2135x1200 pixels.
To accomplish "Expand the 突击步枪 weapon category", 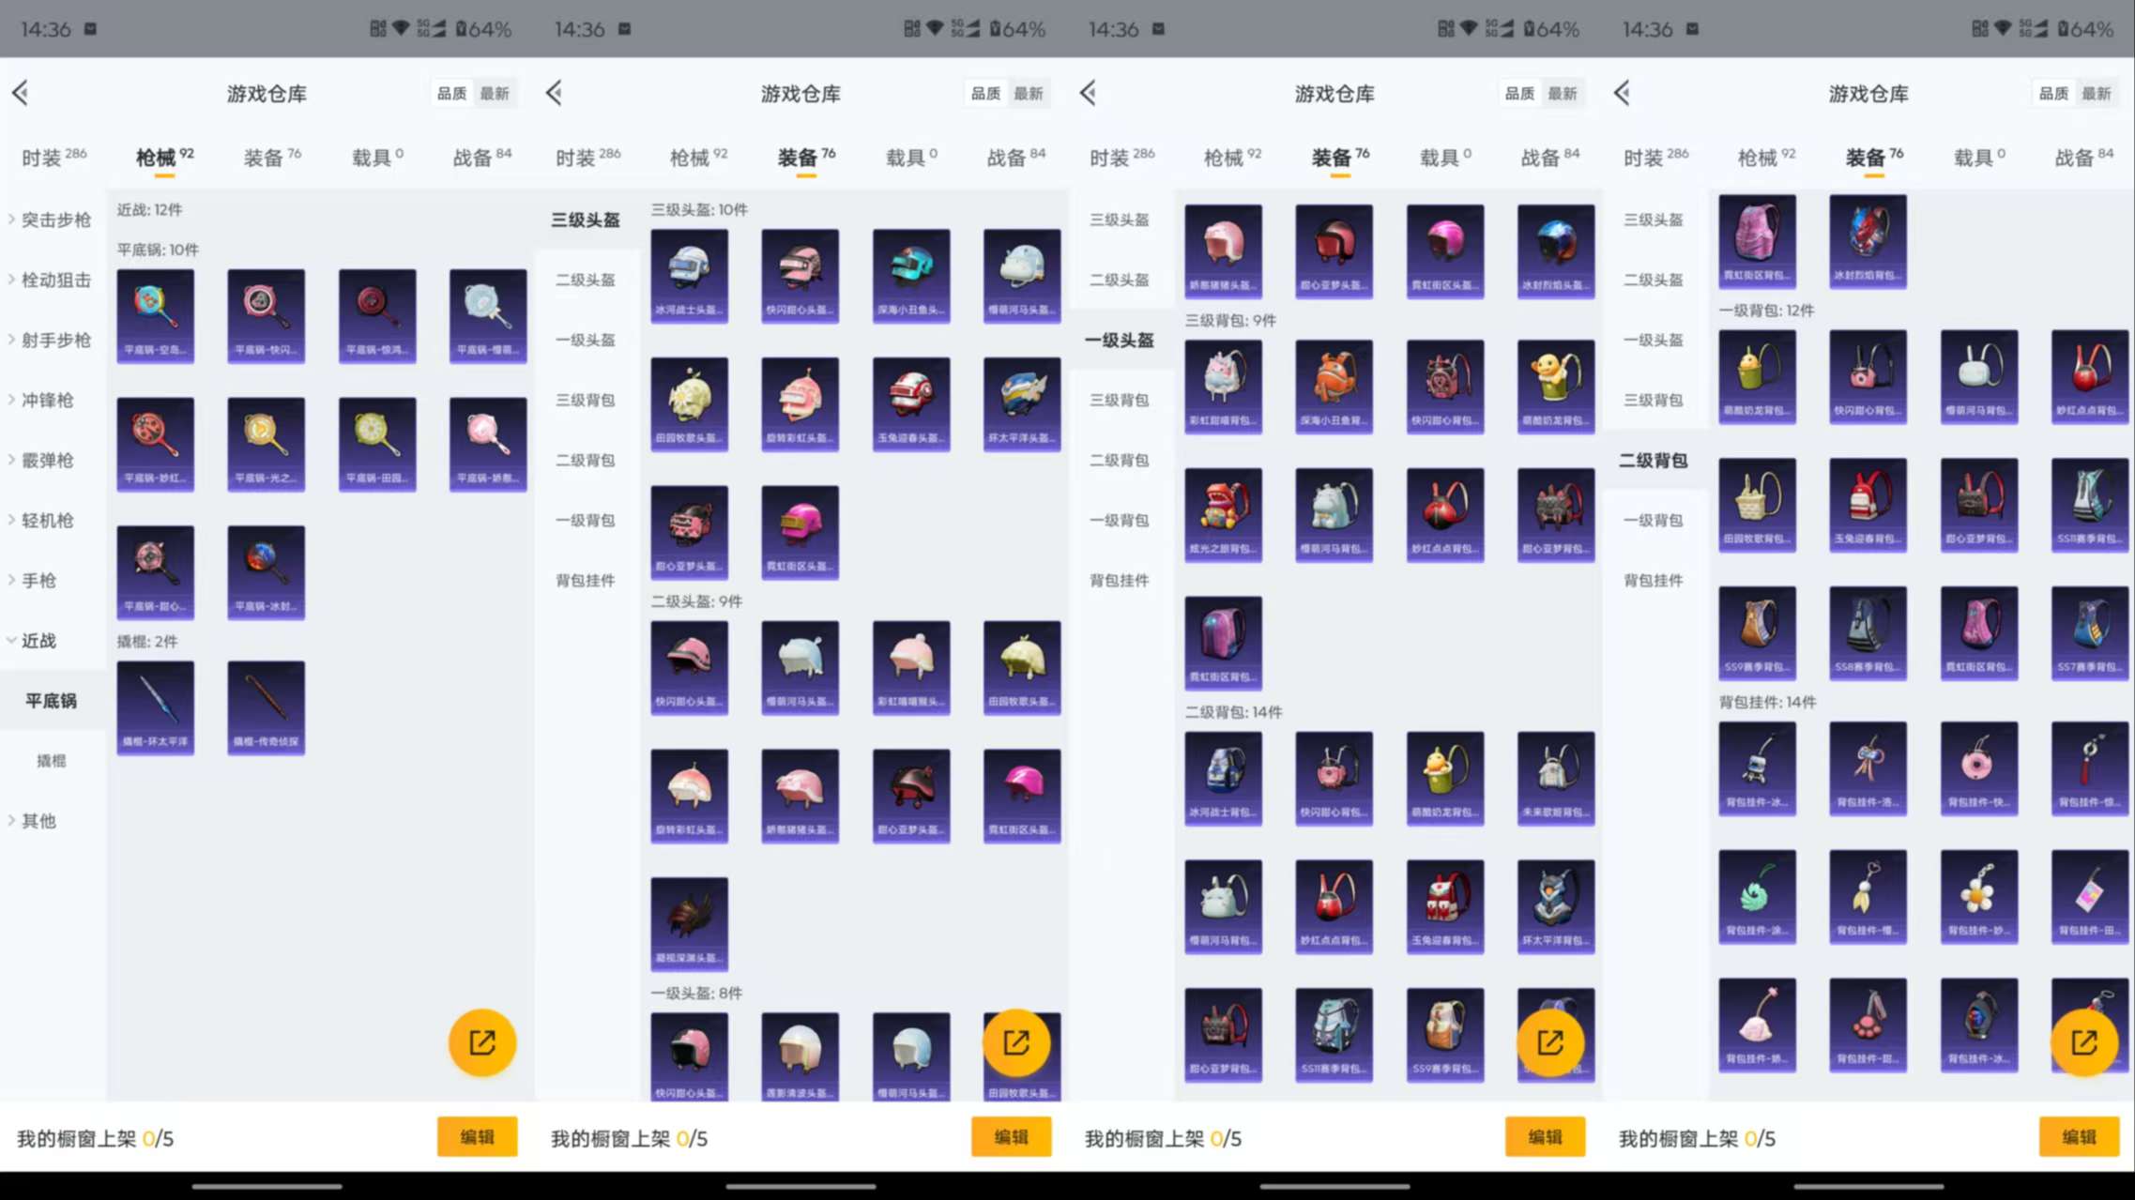I will pos(54,220).
